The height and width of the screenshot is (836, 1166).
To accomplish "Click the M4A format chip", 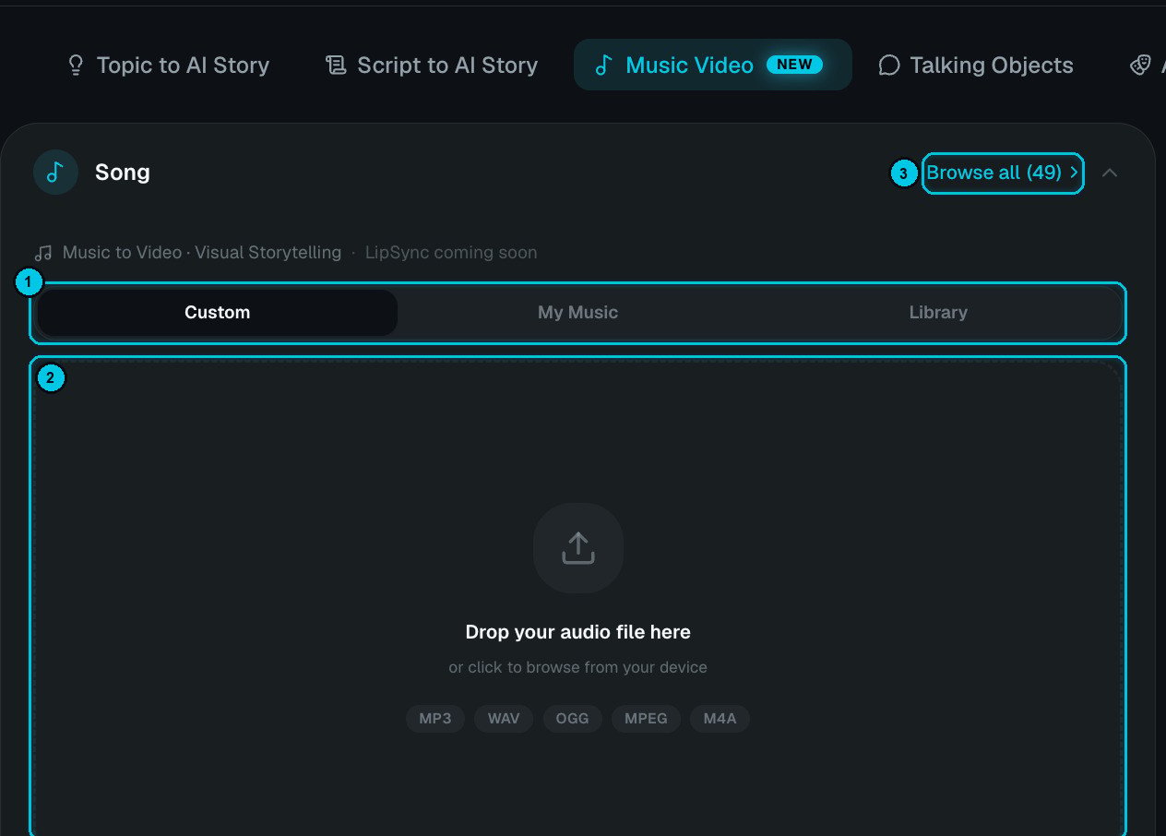I will [x=720, y=719].
